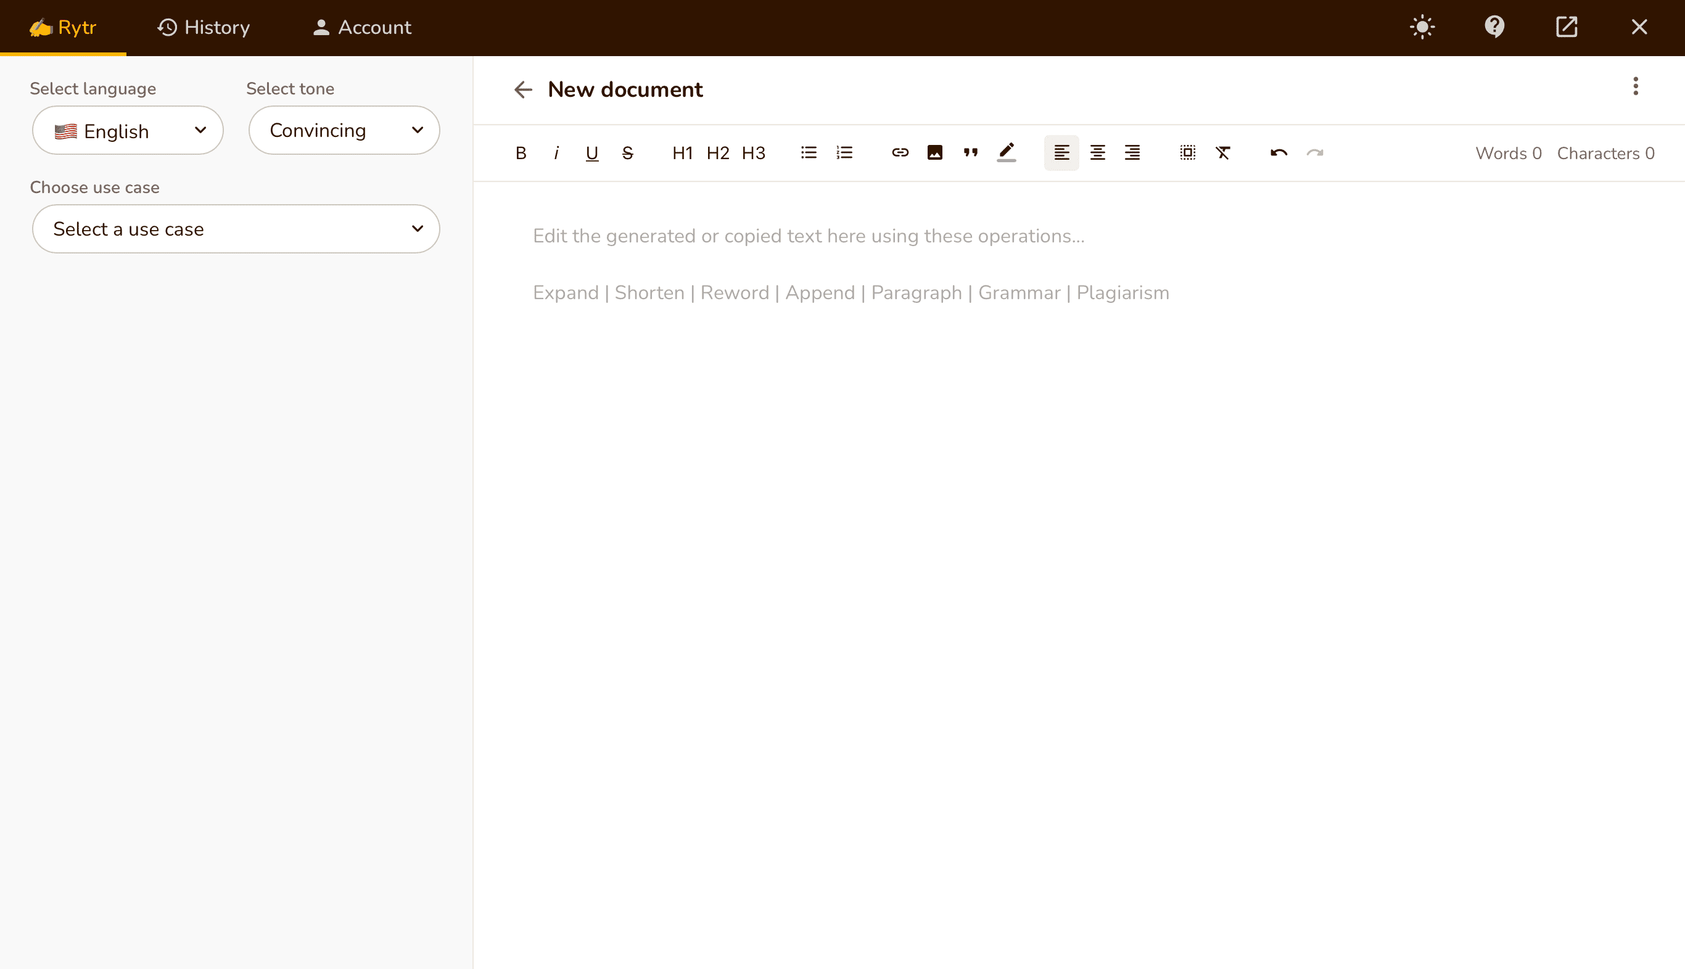Clear formatting with the crossed-T icon
Viewport: 1685px width, 969px height.
pyautogui.click(x=1223, y=153)
